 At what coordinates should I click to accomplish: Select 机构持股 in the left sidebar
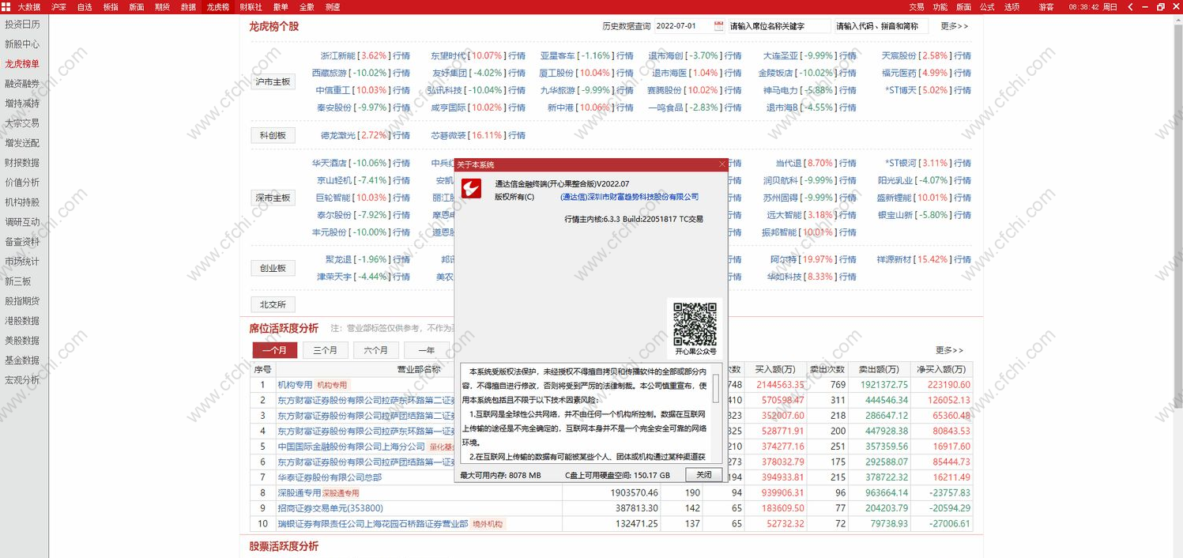tap(22, 202)
